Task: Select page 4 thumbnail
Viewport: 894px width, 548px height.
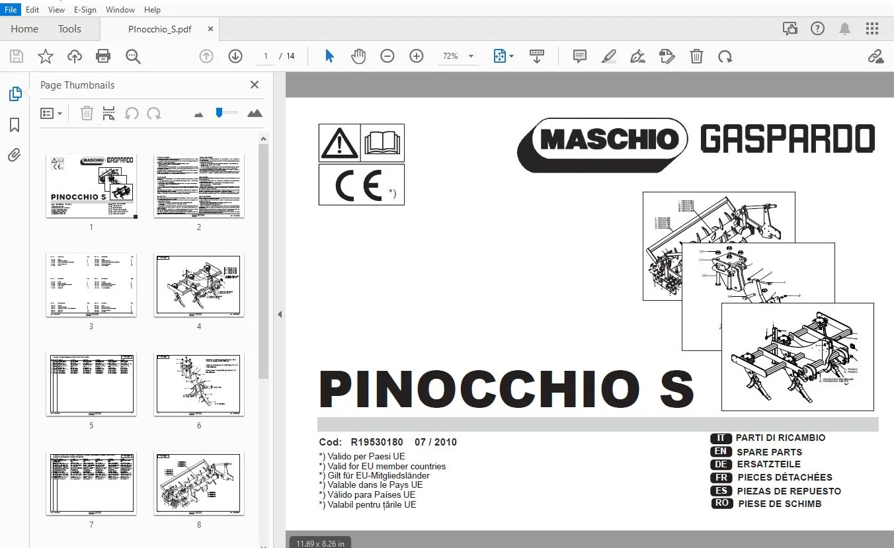Action: (x=199, y=285)
